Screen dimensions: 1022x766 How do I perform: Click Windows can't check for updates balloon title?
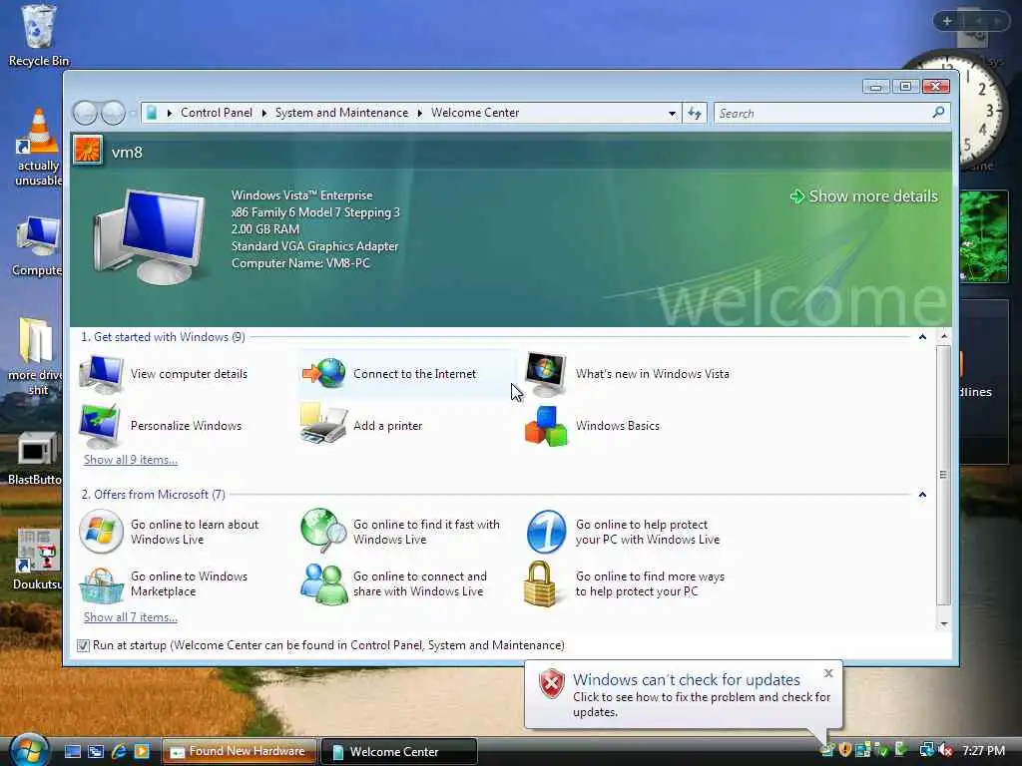(687, 679)
